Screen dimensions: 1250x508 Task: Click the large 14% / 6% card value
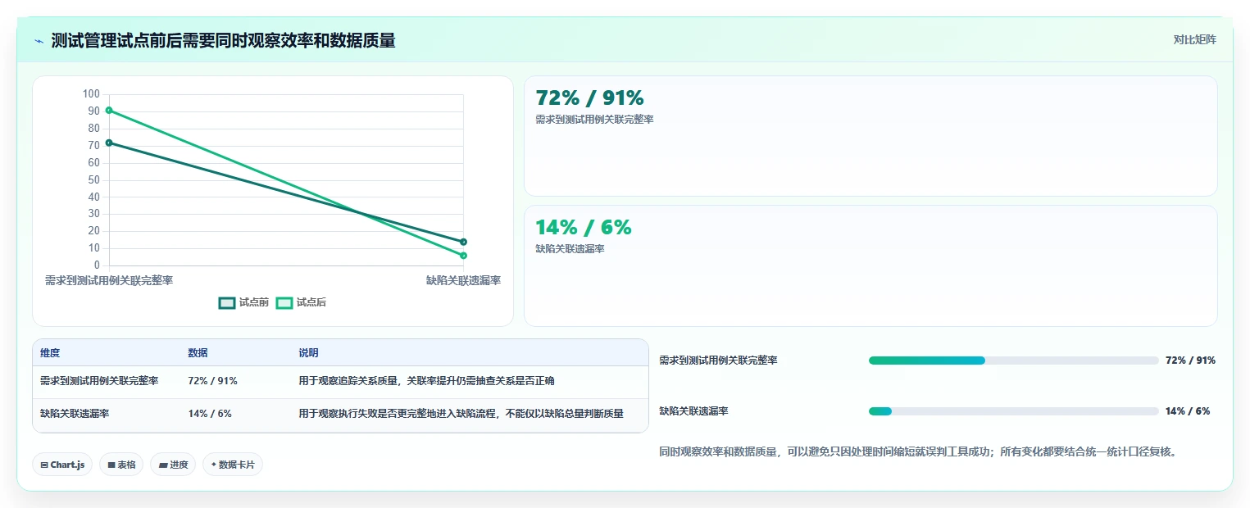tap(584, 228)
